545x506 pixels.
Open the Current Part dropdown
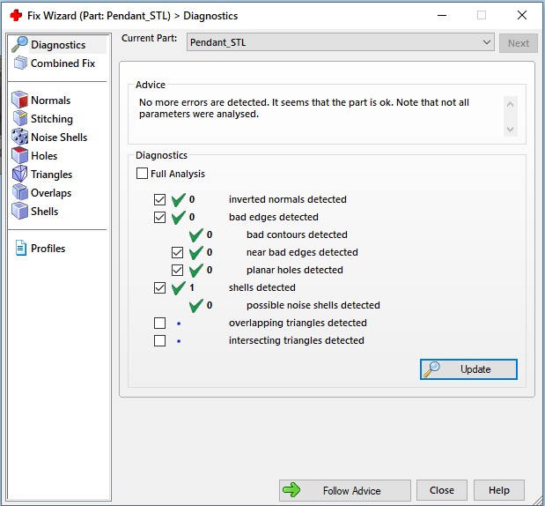(340, 42)
